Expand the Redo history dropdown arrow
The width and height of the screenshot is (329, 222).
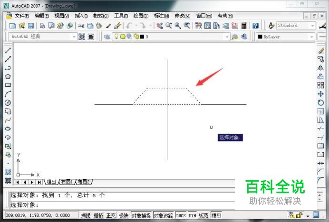tap(150, 26)
